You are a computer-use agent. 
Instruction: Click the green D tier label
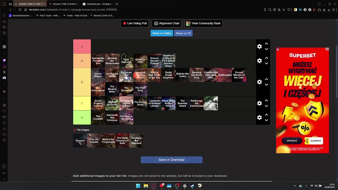coord(82,117)
